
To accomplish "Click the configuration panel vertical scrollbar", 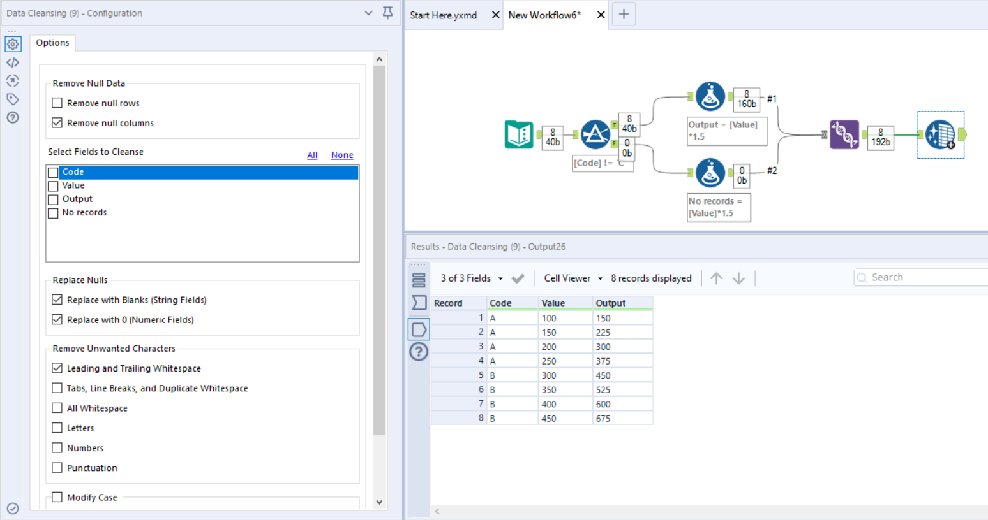I will [379, 249].
